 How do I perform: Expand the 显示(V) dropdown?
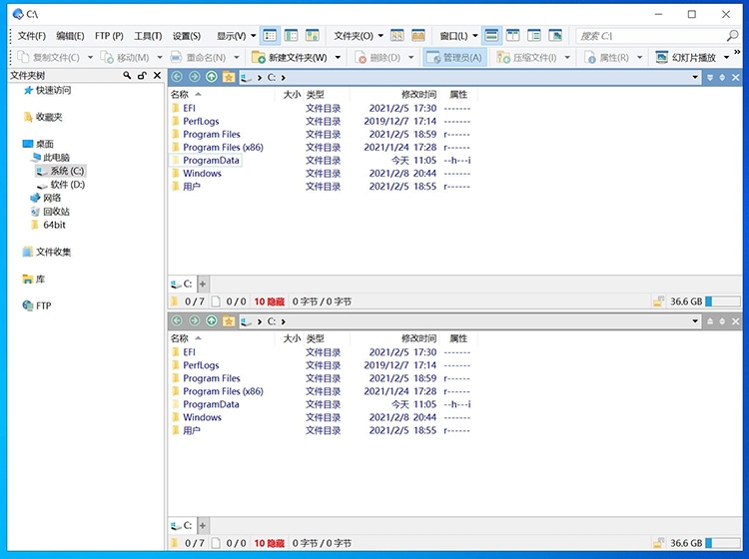pyautogui.click(x=237, y=36)
